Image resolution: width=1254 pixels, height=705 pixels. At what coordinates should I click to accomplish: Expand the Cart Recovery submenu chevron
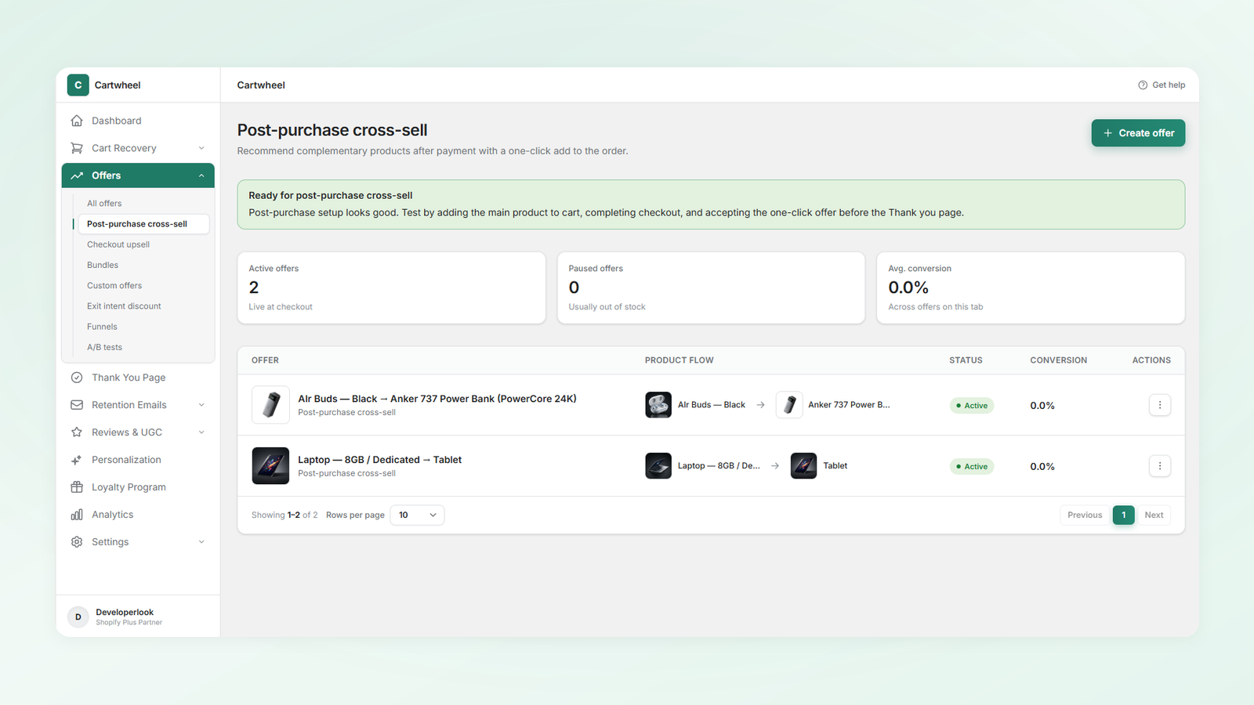[x=201, y=148]
